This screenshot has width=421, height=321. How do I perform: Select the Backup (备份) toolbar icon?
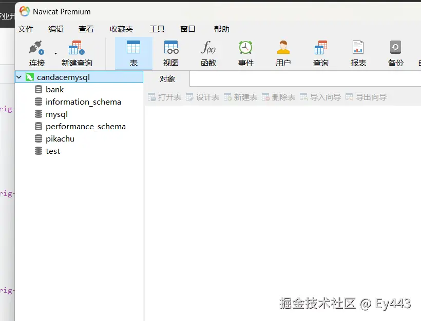(395, 47)
